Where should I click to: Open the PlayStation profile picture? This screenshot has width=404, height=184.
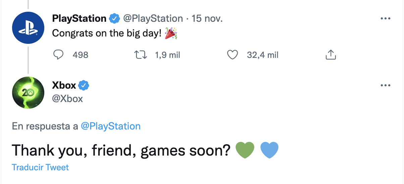28,28
